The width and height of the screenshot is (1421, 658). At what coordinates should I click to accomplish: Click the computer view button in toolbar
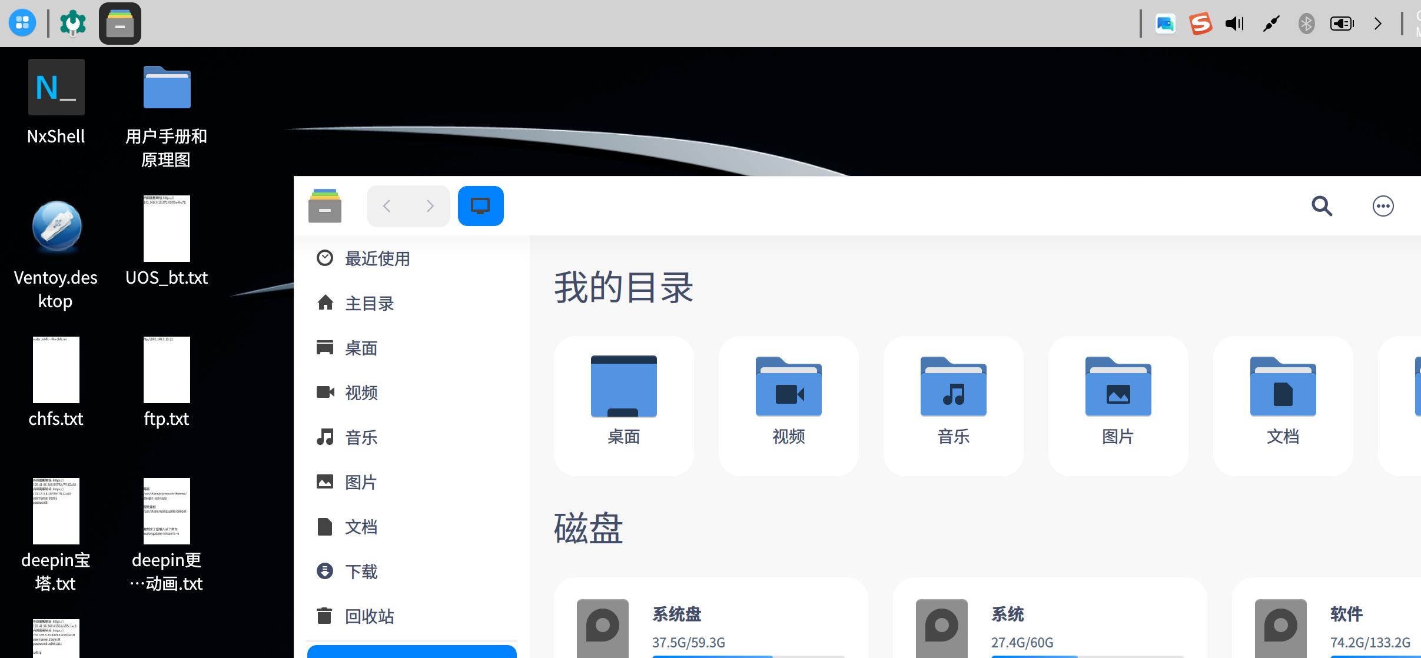(480, 206)
